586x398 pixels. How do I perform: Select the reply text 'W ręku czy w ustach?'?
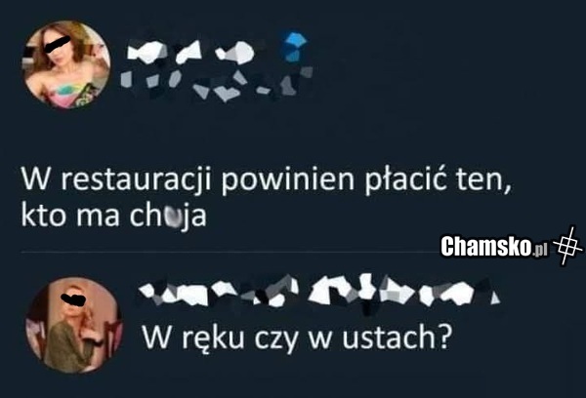point(295,339)
